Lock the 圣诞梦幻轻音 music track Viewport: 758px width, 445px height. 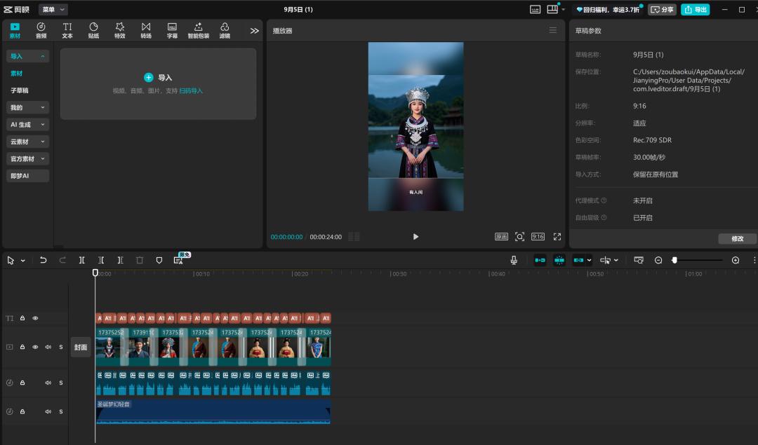[x=22, y=411]
